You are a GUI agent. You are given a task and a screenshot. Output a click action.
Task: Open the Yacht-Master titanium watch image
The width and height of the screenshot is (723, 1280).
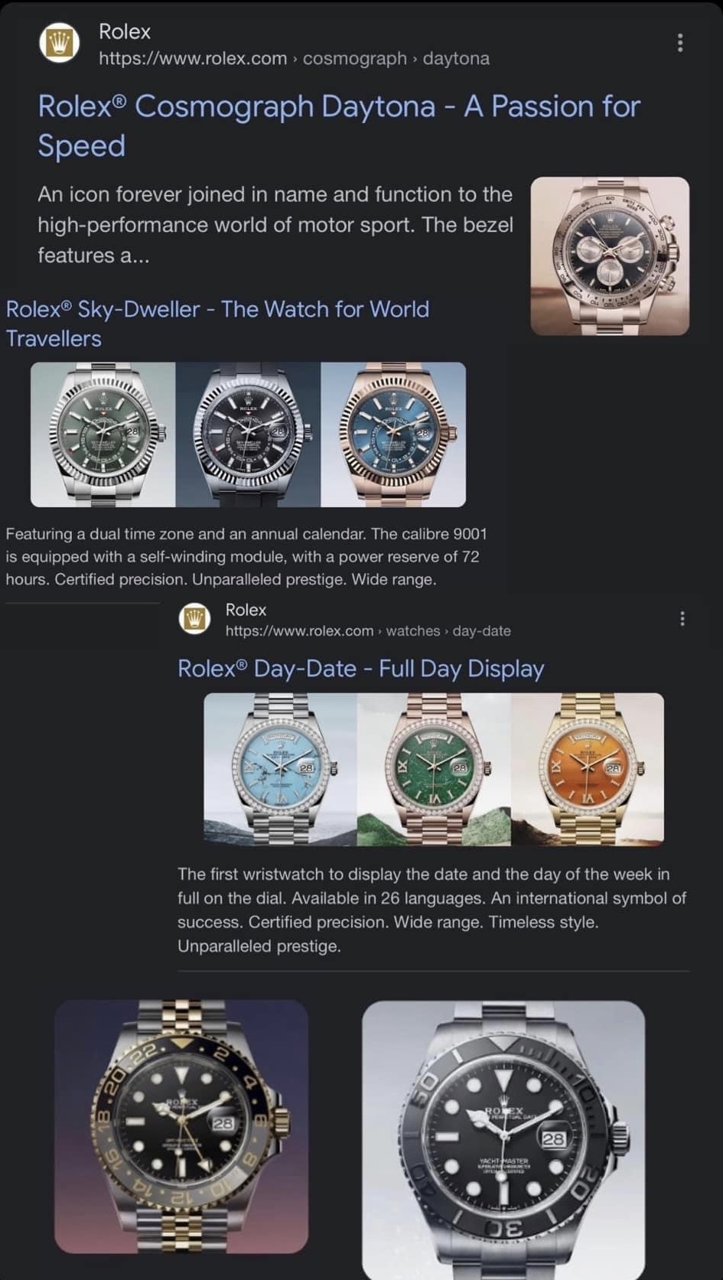coord(503,1140)
